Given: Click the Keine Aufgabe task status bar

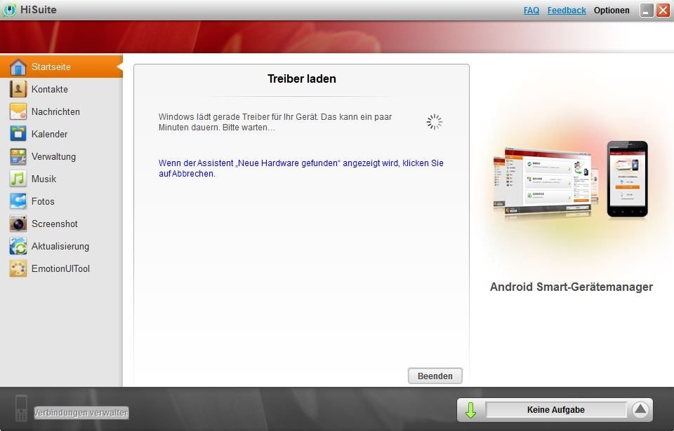Looking at the screenshot, I should (556, 410).
